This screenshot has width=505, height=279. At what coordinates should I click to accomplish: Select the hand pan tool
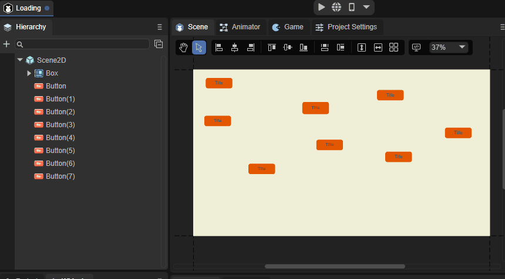tap(183, 47)
